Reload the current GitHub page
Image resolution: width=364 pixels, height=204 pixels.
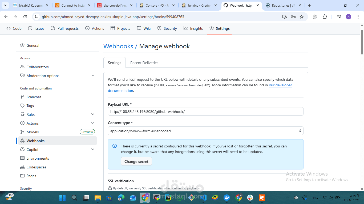tap(25, 17)
